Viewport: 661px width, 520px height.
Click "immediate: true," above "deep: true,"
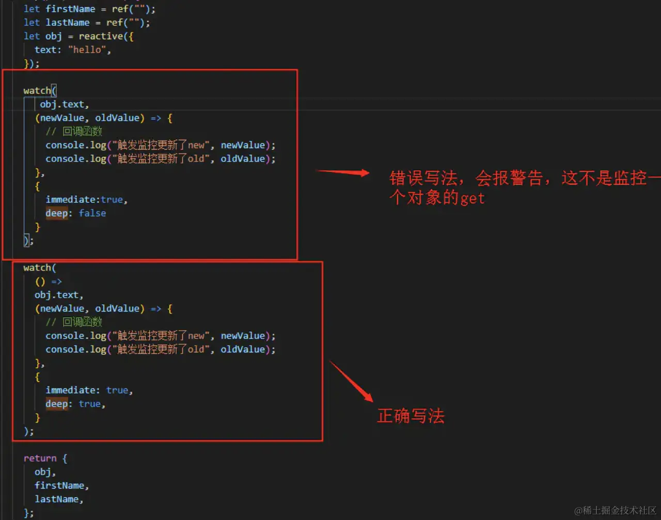(x=89, y=390)
